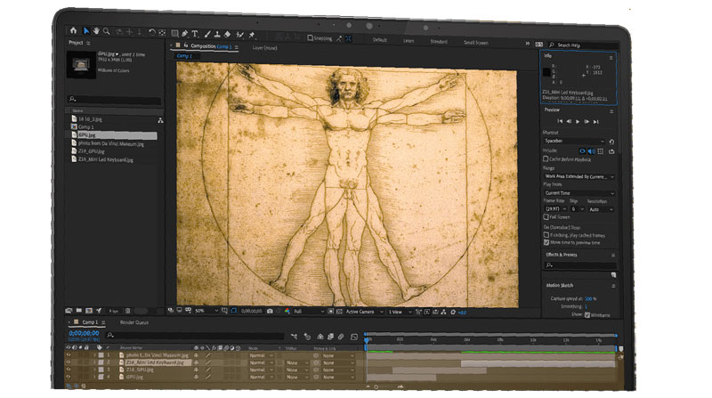Viewport: 712px width, 398px height.
Task: Toggle the Snapping checkbox
Action: tap(310, 38)
